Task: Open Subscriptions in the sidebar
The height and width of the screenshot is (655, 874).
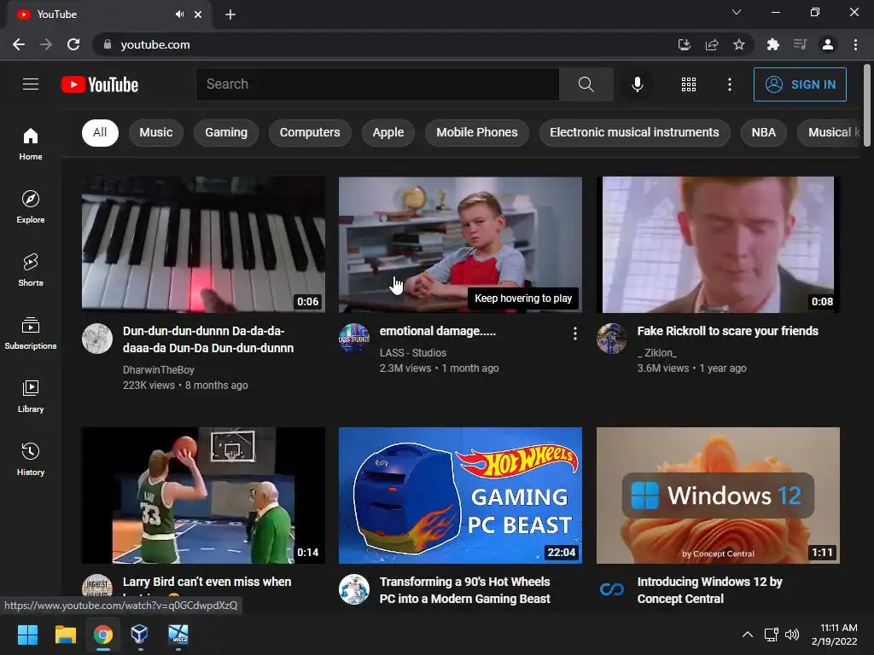Action: click(x=31, y=333)
